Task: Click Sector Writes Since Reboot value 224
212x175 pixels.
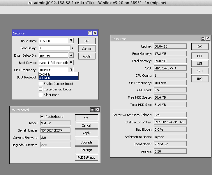Action: (x=170, y=115)
